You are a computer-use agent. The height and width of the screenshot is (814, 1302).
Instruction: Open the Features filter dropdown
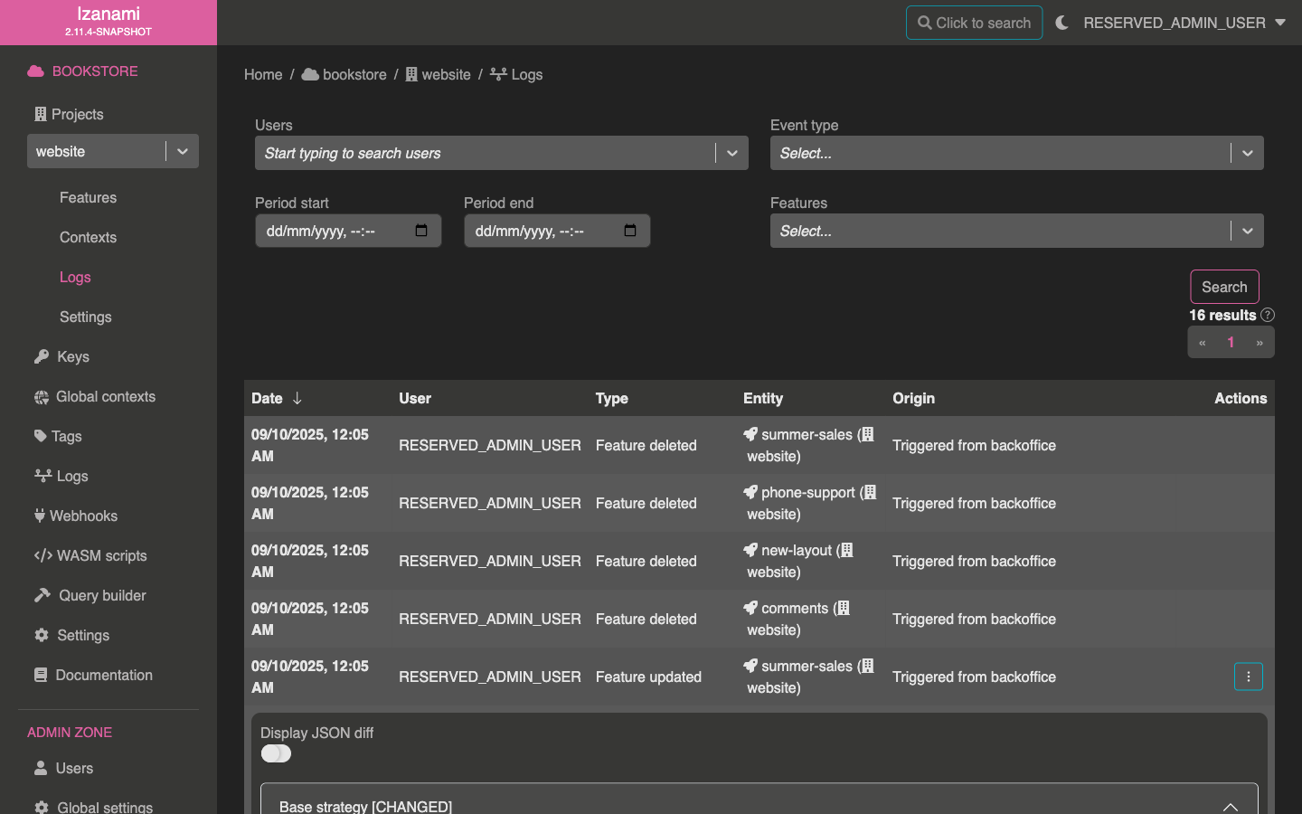pos(1247,232)
